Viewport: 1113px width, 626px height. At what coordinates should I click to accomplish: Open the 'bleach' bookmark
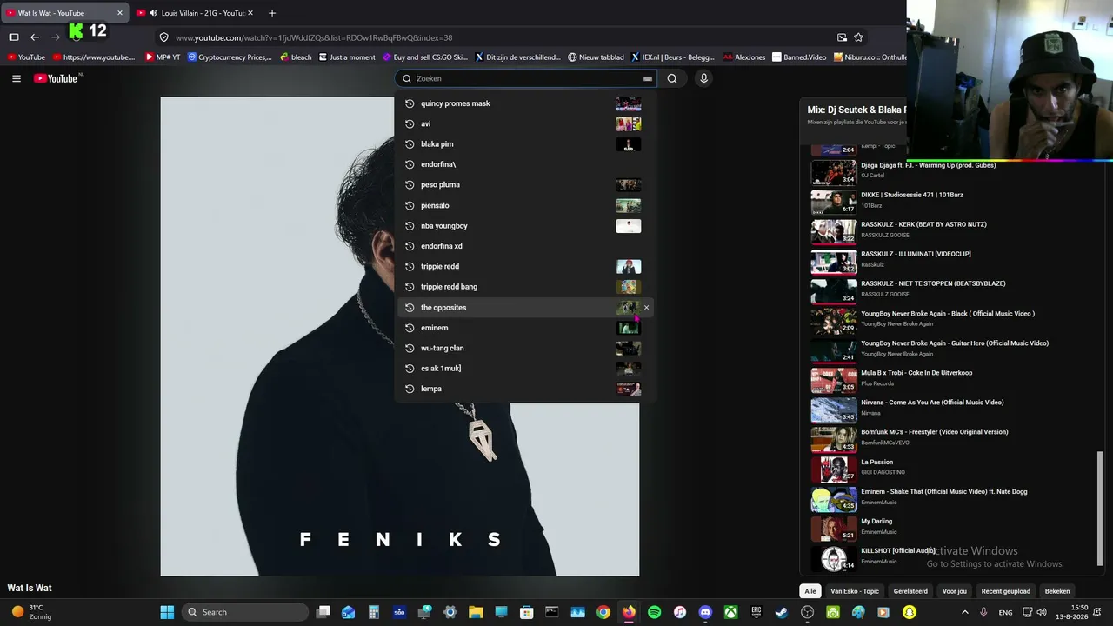[x=296, y=57]
